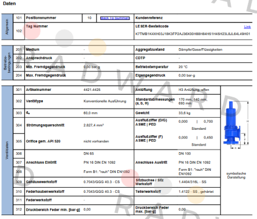Image resolution: width=257 pixels, height=219 pixels.
Task: Select the 'Max. Fremdgegendruck' label
Action: (46, 76)
